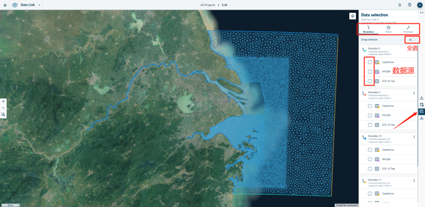Click the Data selection heading
425x207 pixels.
[x=375, y=15]
